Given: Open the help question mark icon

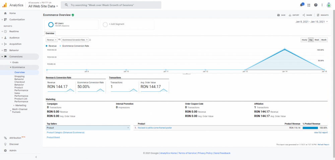Looking at the screenshot, I should (316, 5).
